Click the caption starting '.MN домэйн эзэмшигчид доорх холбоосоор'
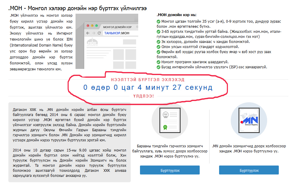 click(x=249, y=149)
